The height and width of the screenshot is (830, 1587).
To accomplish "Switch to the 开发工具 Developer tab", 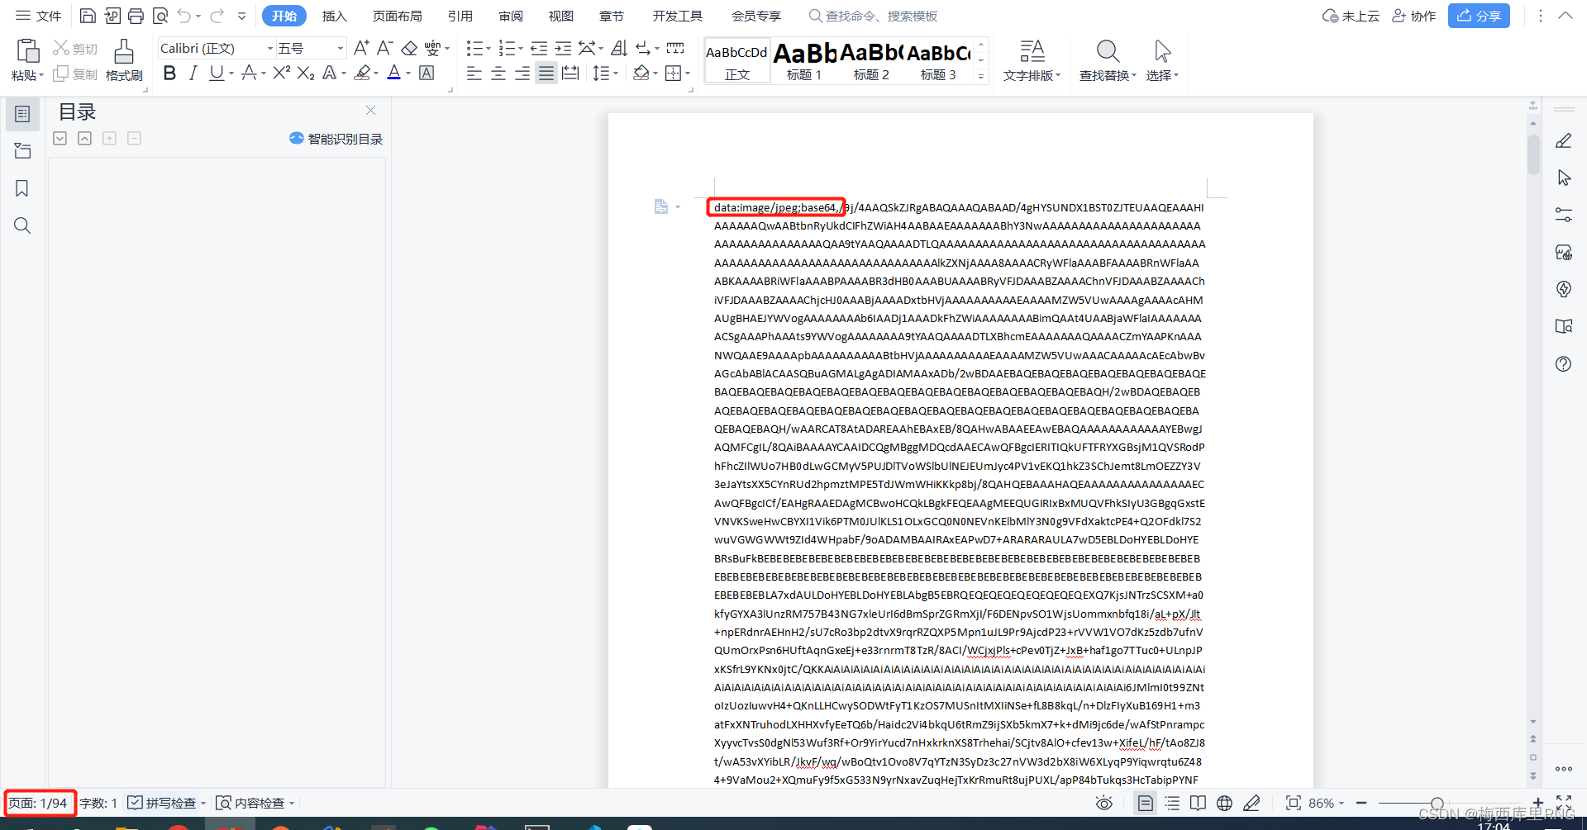I will coord(677,16).
